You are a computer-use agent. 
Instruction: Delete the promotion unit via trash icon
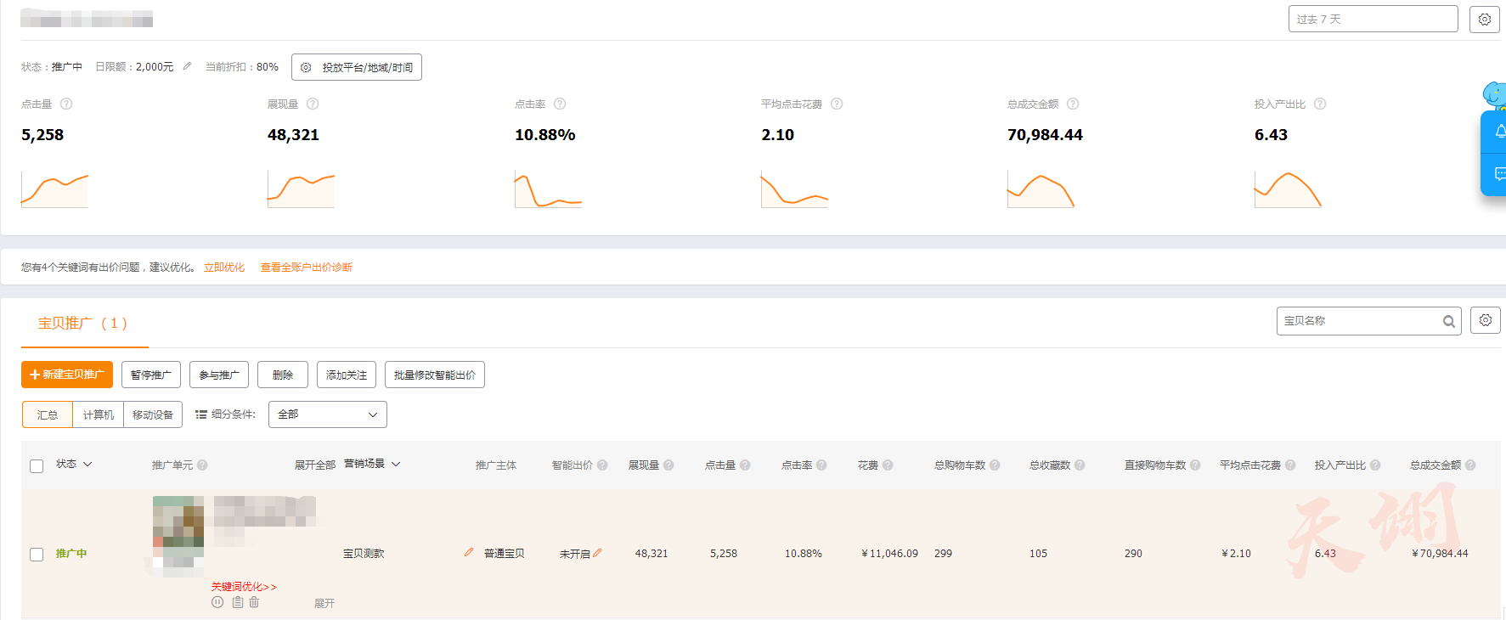click(x=254, y=602)
